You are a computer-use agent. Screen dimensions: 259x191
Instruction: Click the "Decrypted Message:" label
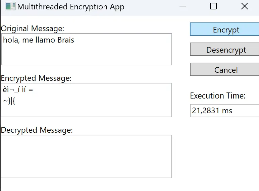point(37,130)
